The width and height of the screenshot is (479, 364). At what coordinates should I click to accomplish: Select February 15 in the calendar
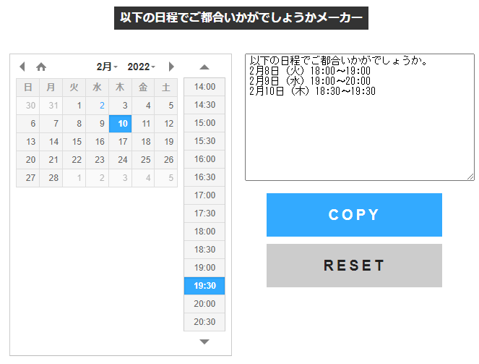(x=74, y=142)
